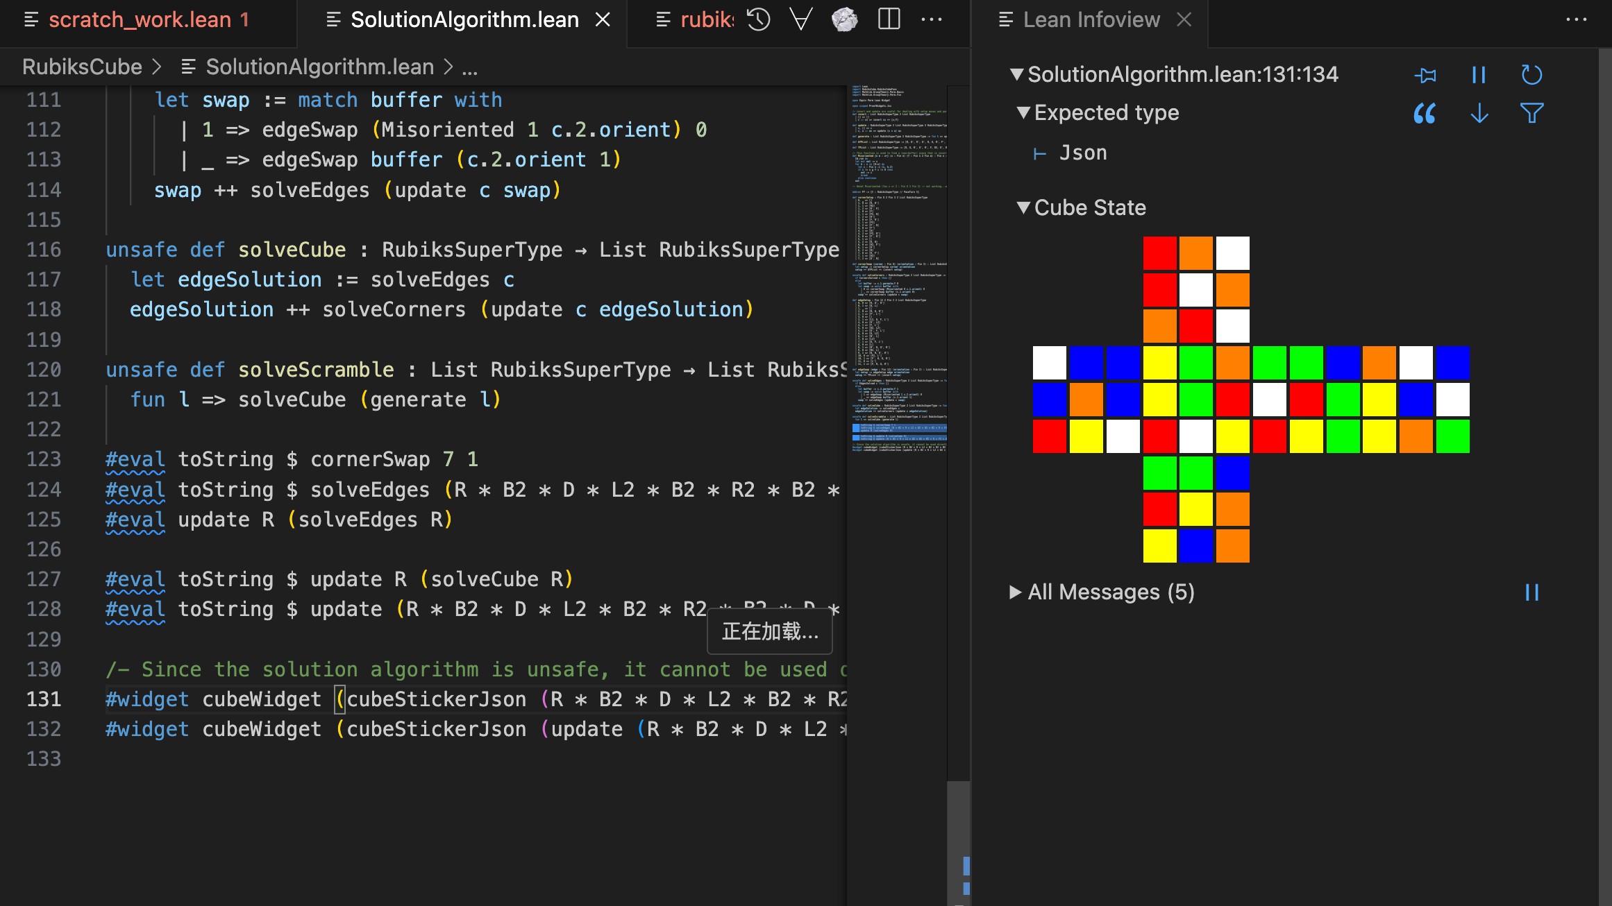Focus the Lean Infoview tab
Image resolution: width=1612 pixels, height=906 pixels.
click(x=1091, y=20)
